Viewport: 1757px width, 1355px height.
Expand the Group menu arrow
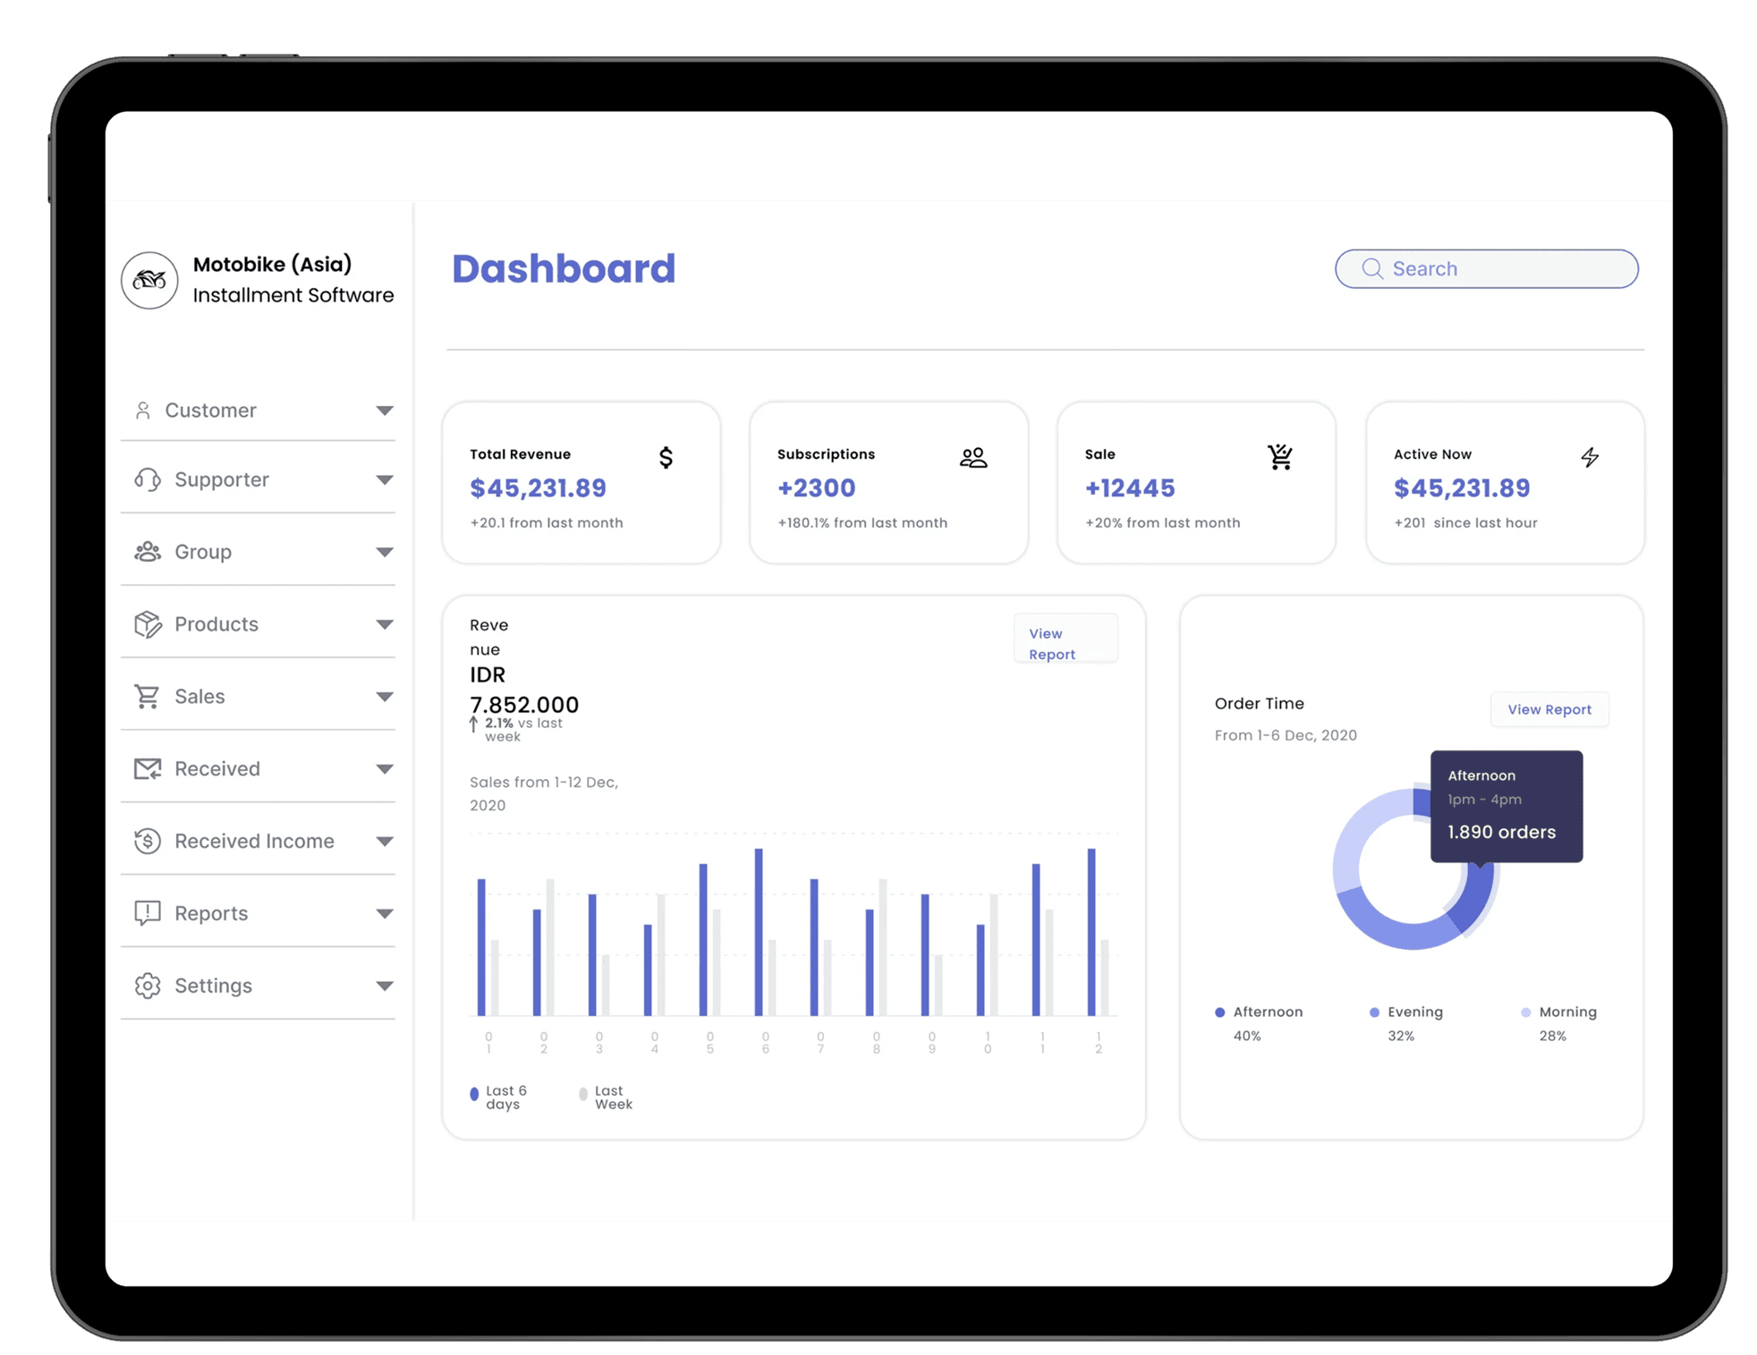point(384,553)
